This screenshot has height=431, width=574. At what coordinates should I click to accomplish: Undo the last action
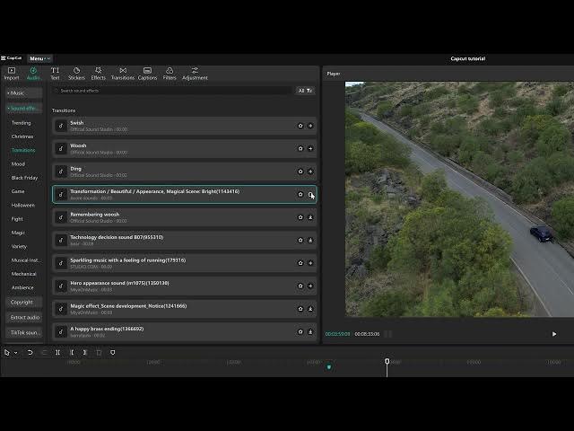point(30,353)
